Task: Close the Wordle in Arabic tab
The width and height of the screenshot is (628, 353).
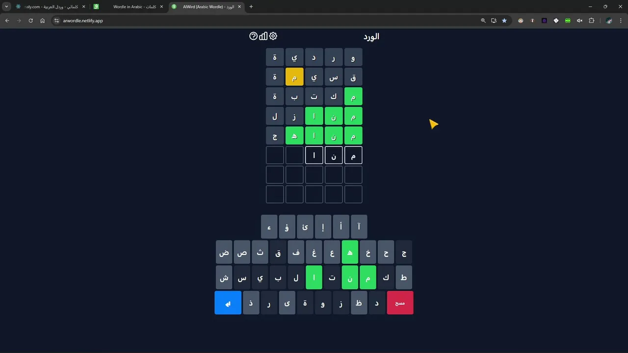Action: [x=161, y=7]
